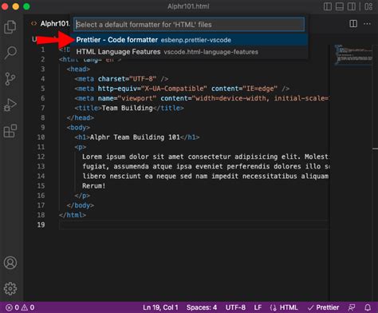The height and width of the screenshot is (313, 378).
Task: Open the Run and Debug view
Action: pos(10,105)
